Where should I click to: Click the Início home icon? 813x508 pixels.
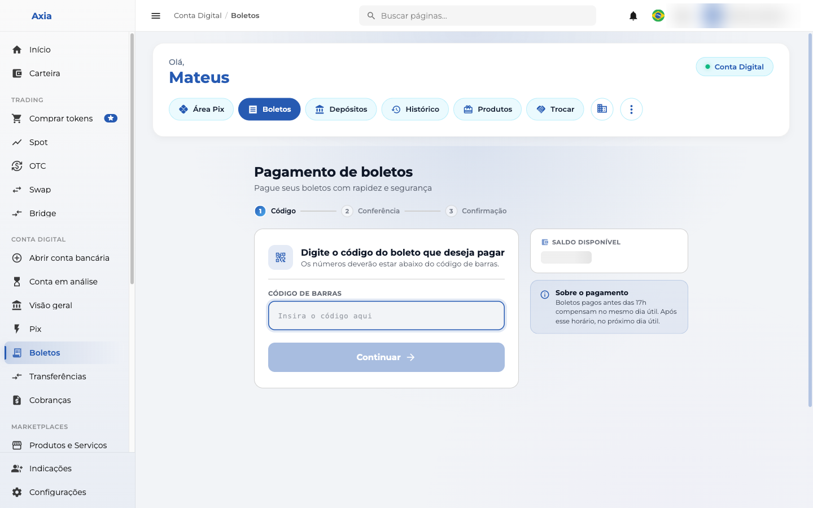[x=17, y=50]
